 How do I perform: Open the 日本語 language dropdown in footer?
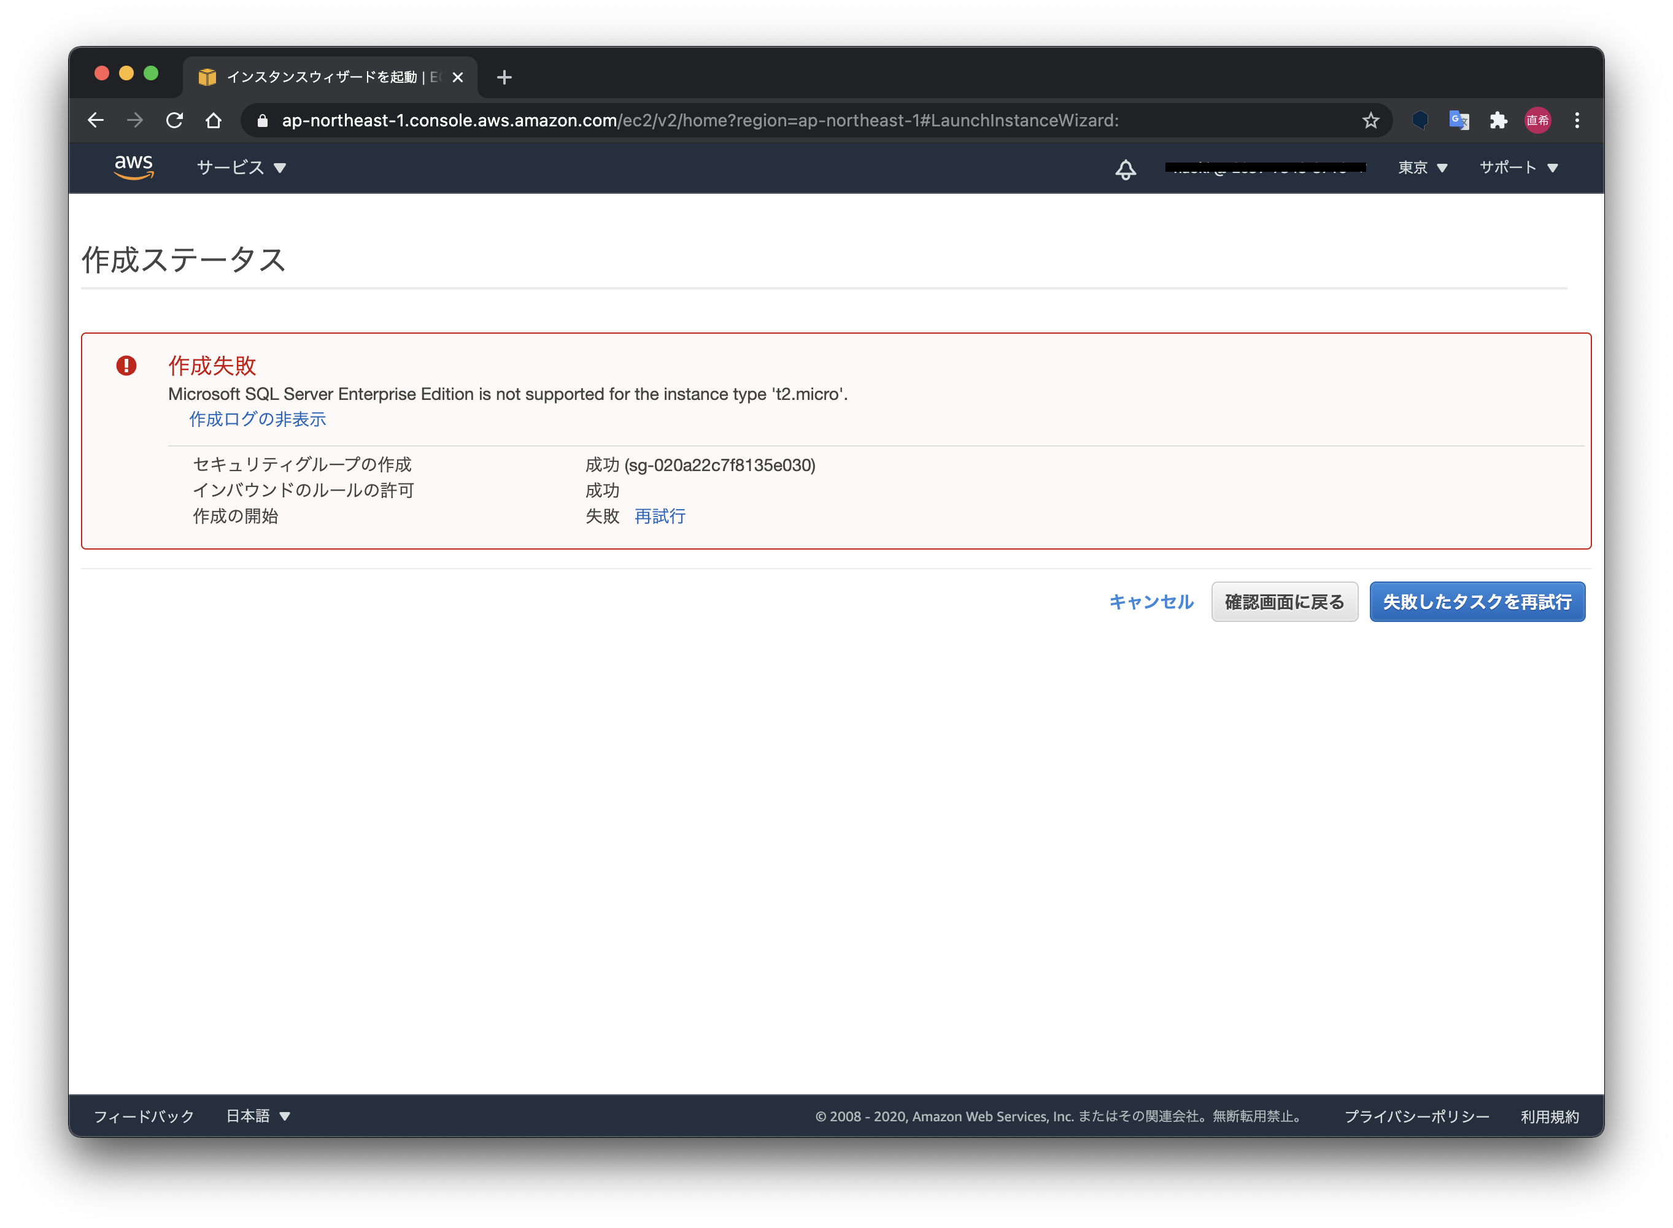pyautogui.click(x=257, y=1116)
